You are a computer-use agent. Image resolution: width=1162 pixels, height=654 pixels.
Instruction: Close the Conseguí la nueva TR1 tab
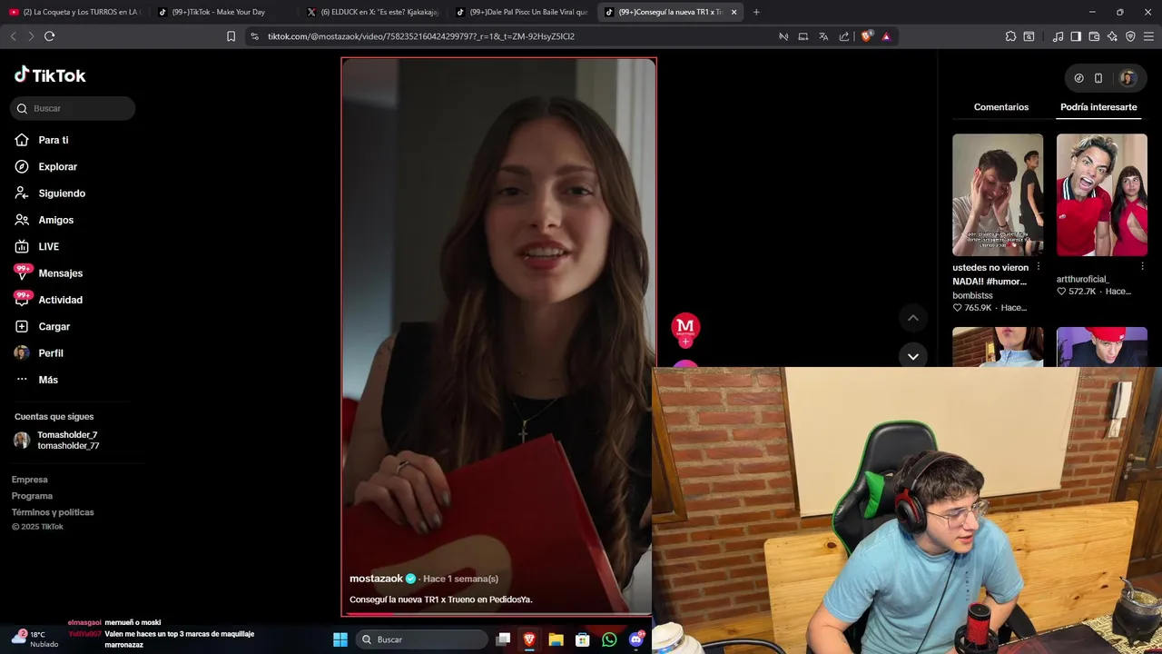point(734,12)
